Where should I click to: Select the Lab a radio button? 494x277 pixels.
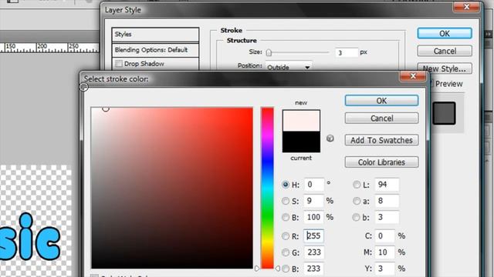click(x=357, y=201)
